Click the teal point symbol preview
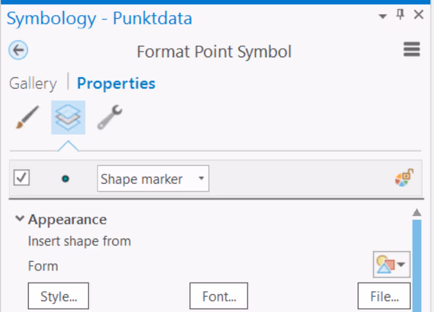The image size is (434, 312). click(65, 179)
